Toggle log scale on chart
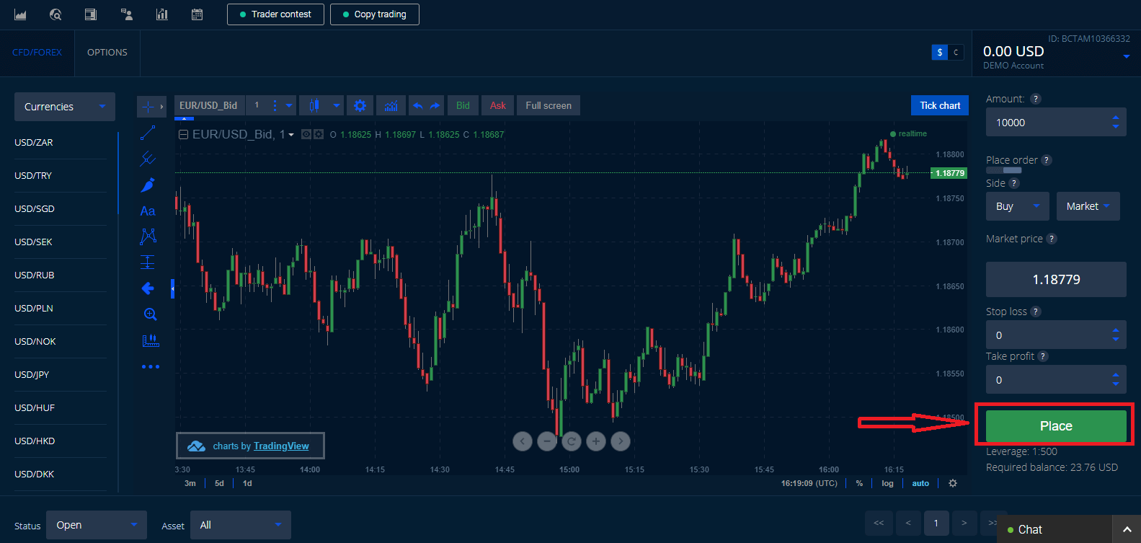The image size is (1141, 543). click(887, 483)
